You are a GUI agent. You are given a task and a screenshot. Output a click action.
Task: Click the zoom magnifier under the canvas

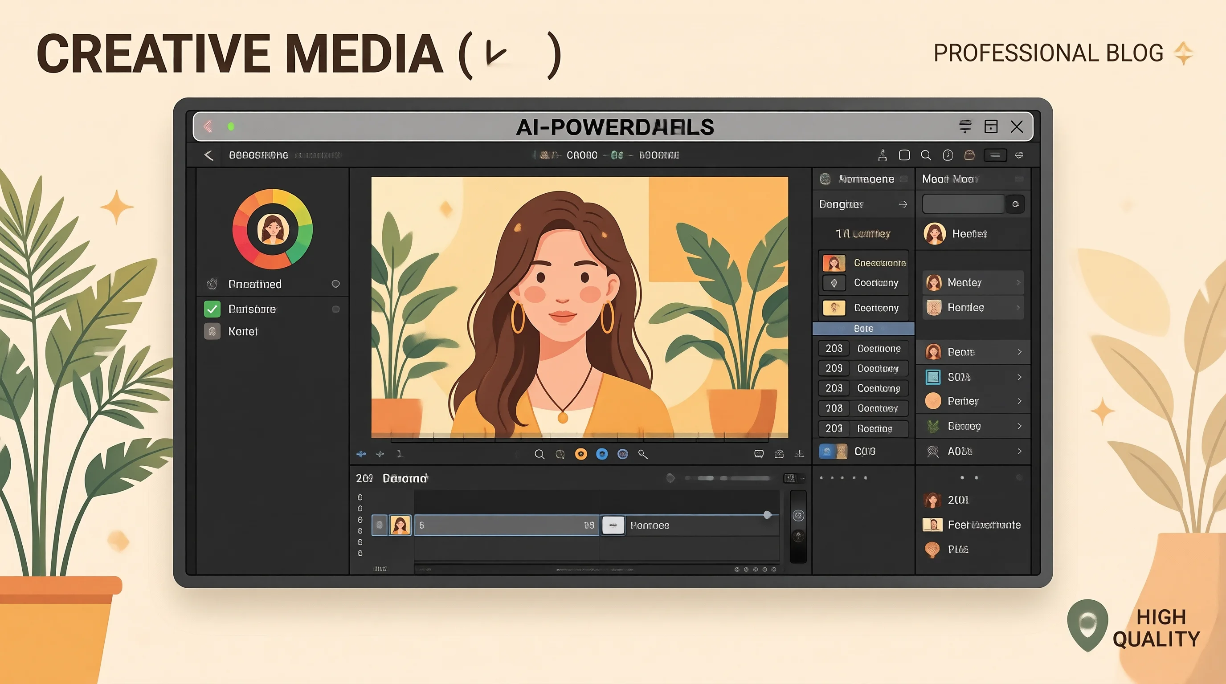tap(539, 454)
